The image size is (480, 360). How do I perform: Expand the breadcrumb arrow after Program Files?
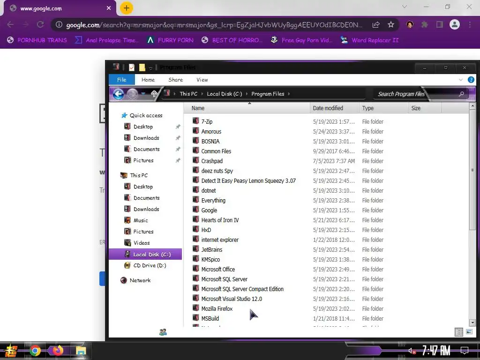click(x=289, y=94)
